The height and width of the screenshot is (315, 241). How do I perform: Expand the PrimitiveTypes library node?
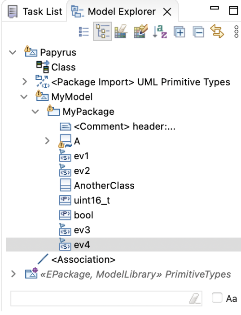(x=13, y=274)
